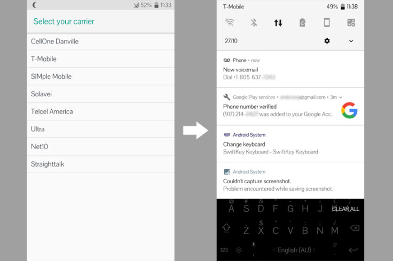Toggle screen rotation phone icon
Image resolution: width=393 pixels, height=261 pixels.
click(x=327, y=22)
